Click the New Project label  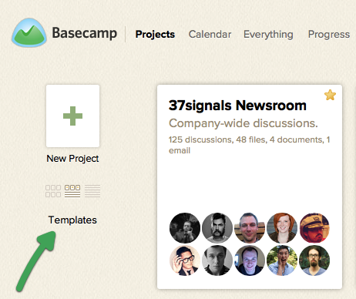pyautogui.click(x=72, y=159)
